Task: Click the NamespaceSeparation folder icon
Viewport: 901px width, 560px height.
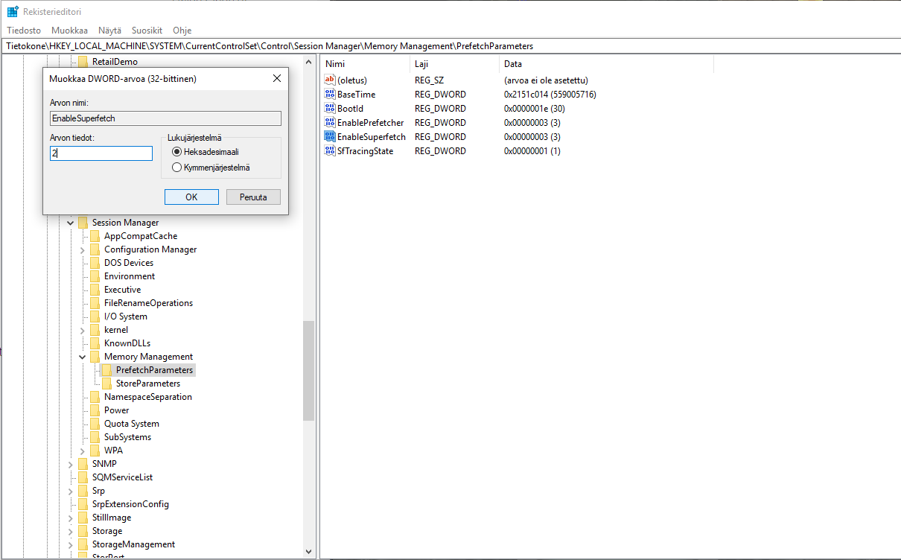Action: (95, 397)
